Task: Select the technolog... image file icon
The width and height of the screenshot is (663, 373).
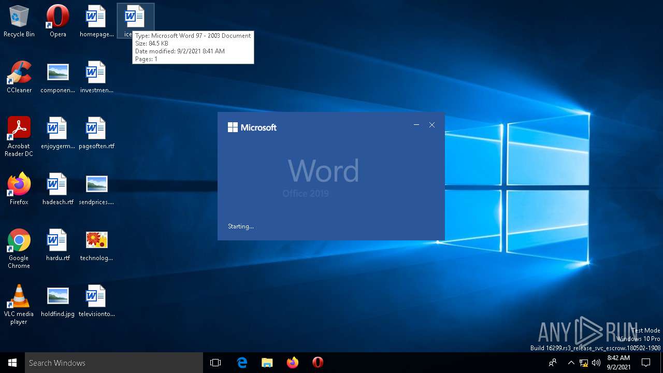Action: (x=96, y=245)
